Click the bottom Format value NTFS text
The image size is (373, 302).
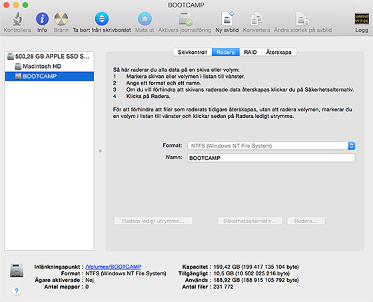[x=126, y=273]
